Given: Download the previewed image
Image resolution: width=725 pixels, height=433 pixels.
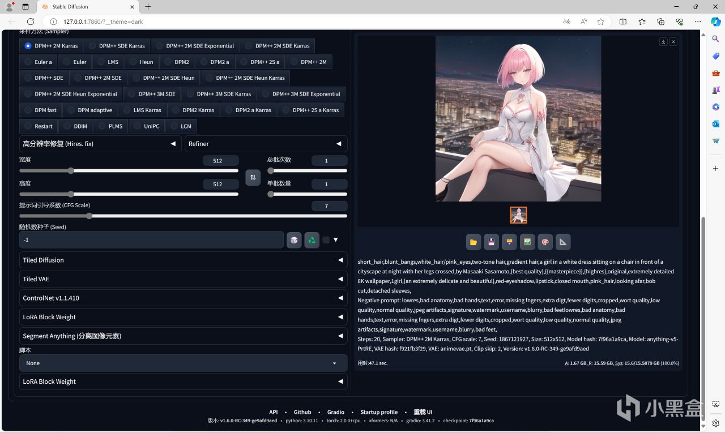Looking at the screenshot, I should [663, 42].
